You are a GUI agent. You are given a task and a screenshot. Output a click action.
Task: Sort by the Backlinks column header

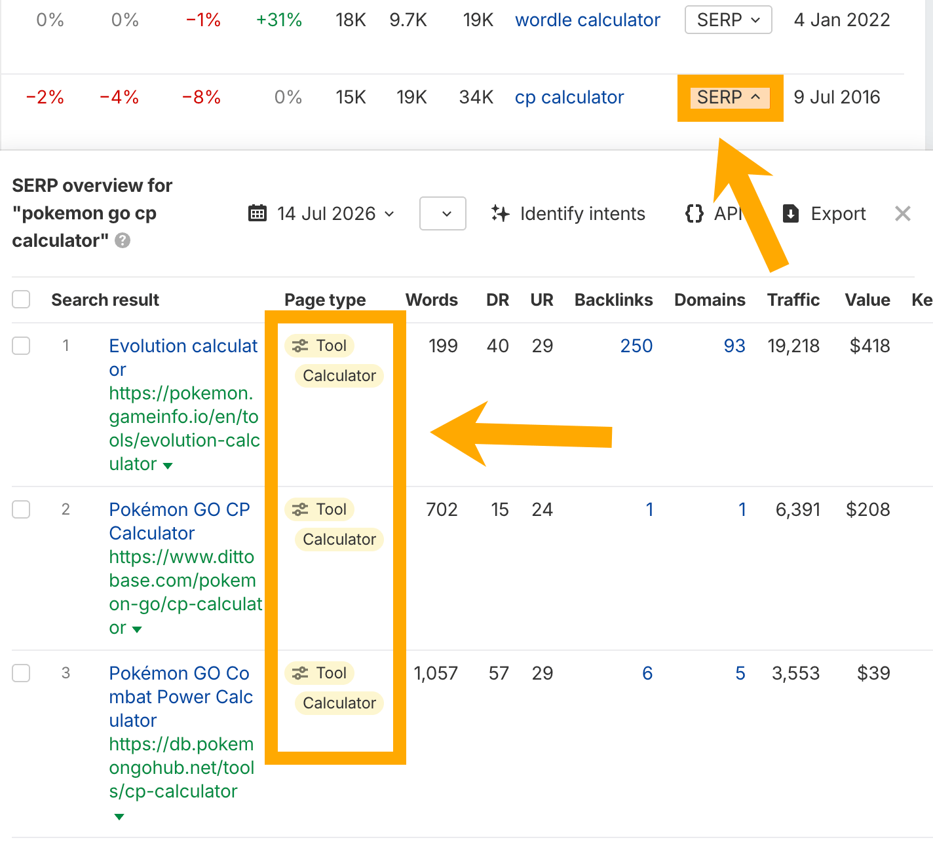(x=614, y=300)
